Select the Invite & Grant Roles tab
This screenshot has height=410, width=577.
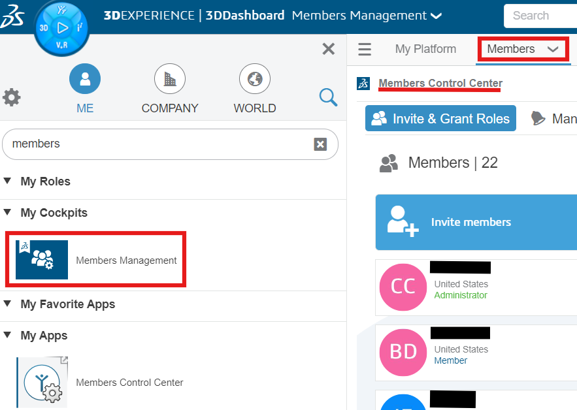[440, 118]
